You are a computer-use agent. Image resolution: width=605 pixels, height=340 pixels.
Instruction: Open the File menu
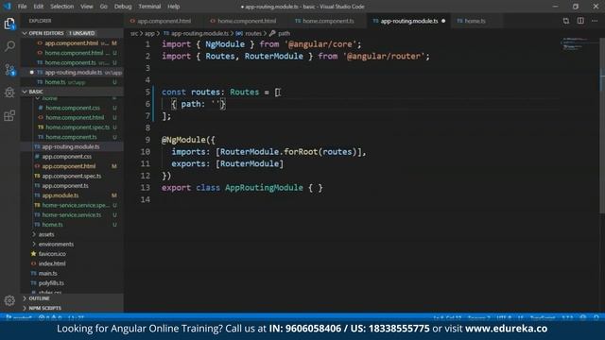point(23,7)
